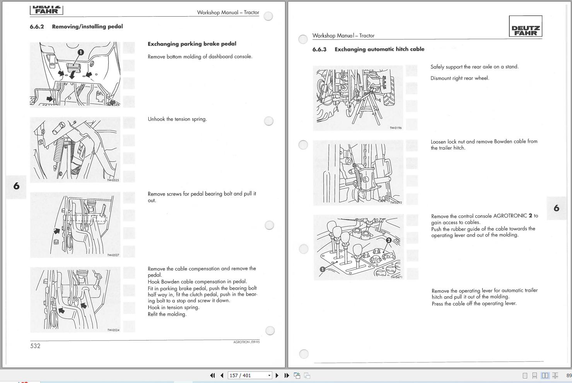Image resolution: width=572 pixels, height=383 pixels.
Task: Click the TW-0471 control console illustration
Action: coord(359,247)
